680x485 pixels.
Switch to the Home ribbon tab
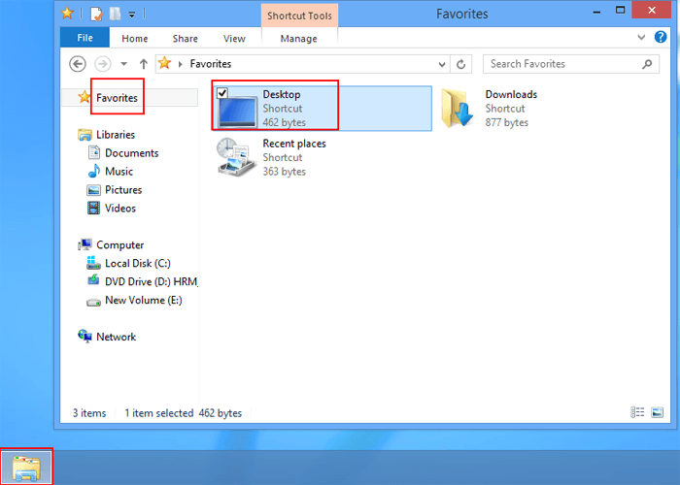tap(135, 39)
